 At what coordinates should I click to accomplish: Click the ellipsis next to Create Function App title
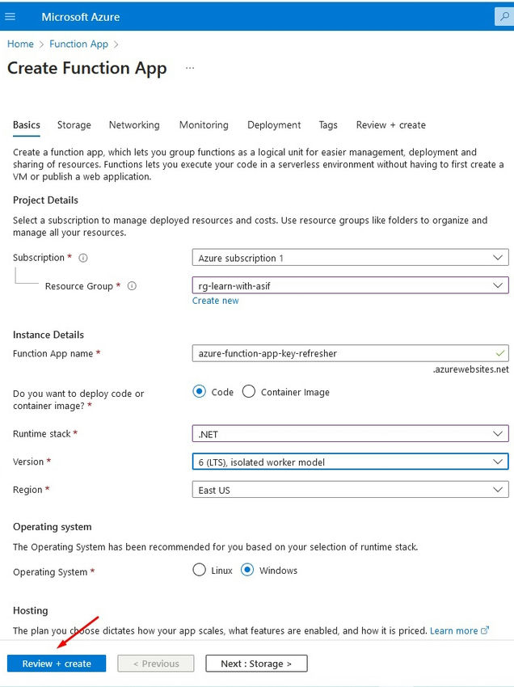[x=188, y=70]
